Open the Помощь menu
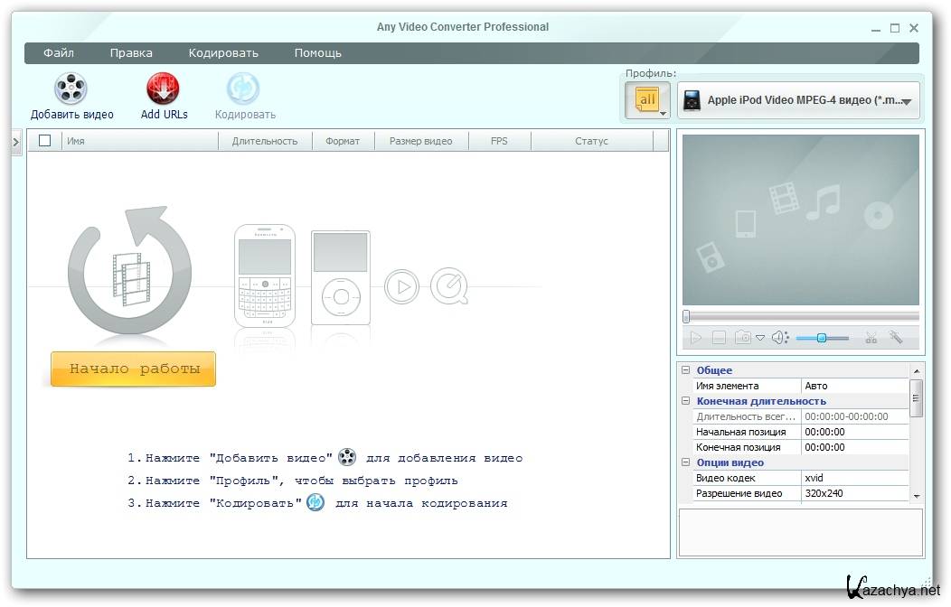This screenshot has width=951, height=607. 317,53
